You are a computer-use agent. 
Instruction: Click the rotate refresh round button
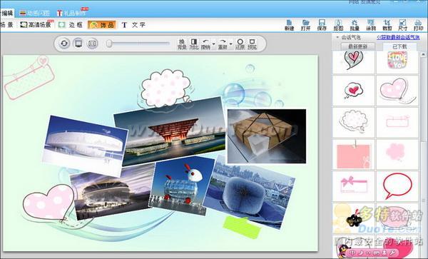pos(64,43)
